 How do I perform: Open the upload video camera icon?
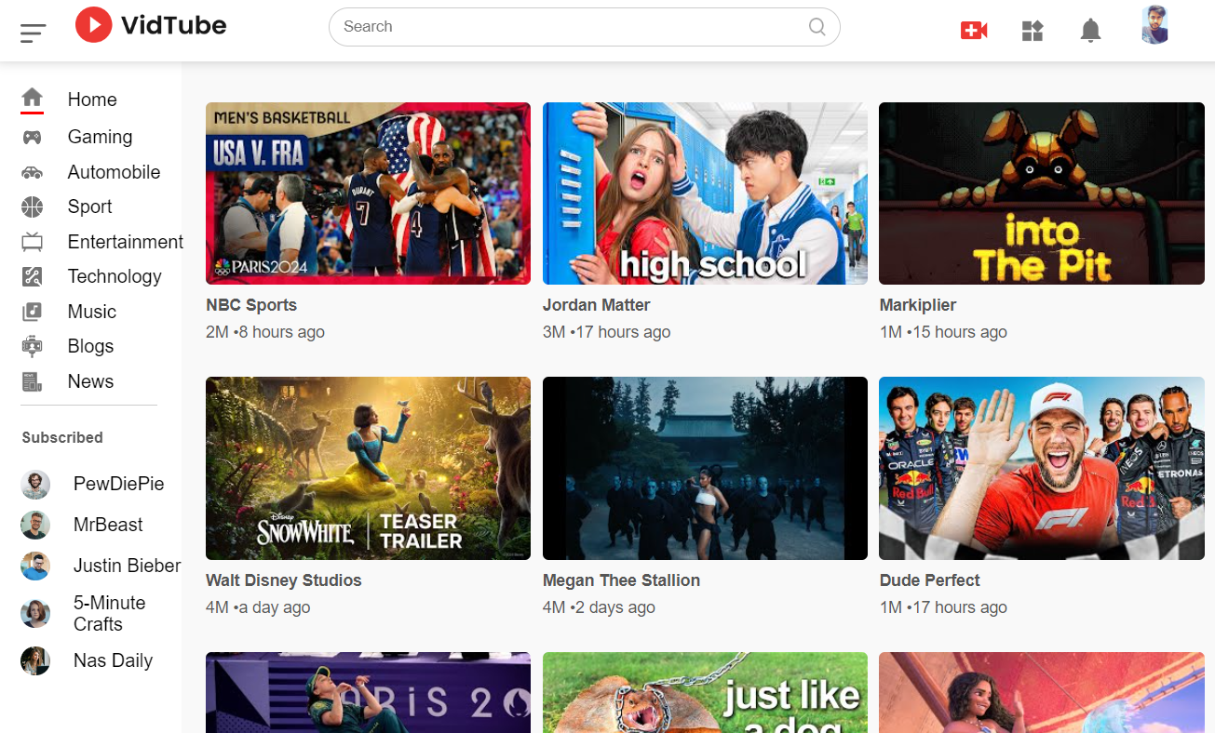coord(974,31)
